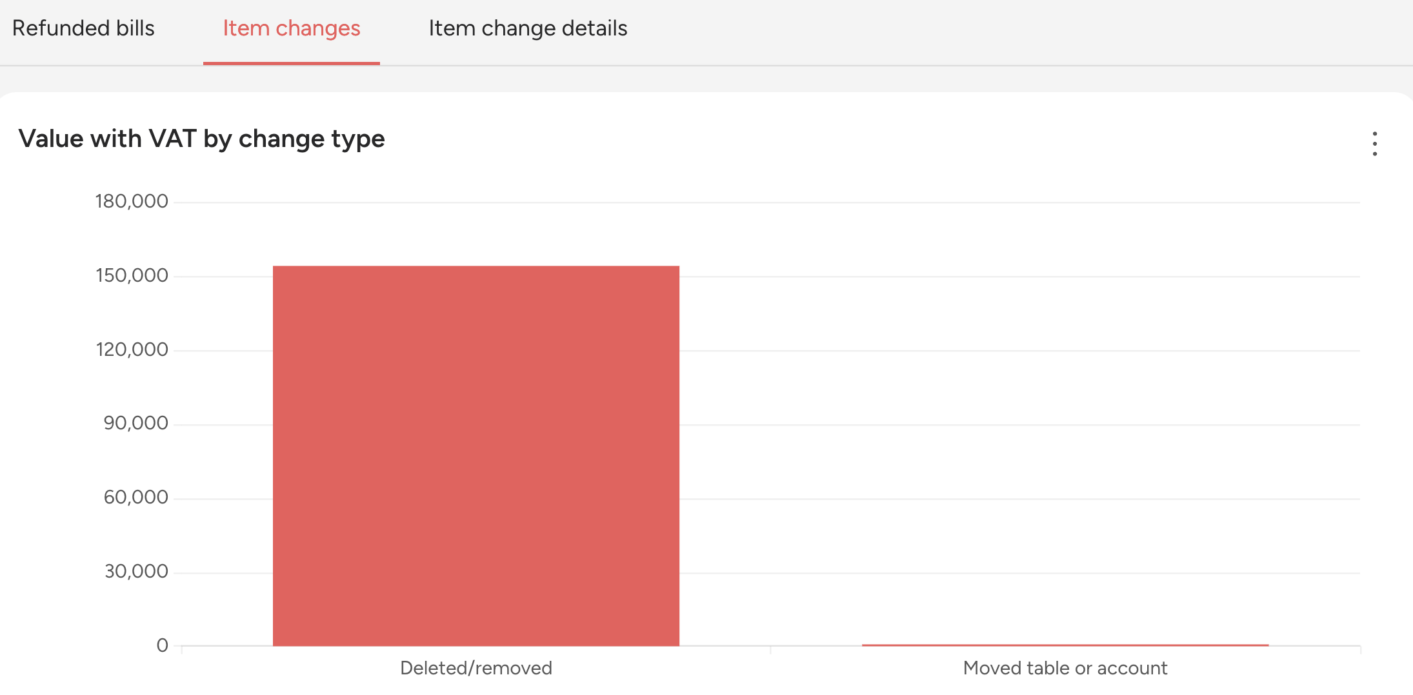The image size is (1413, 695).
Task: Click the 120,000 y-axis label
Action: [132, 350]
